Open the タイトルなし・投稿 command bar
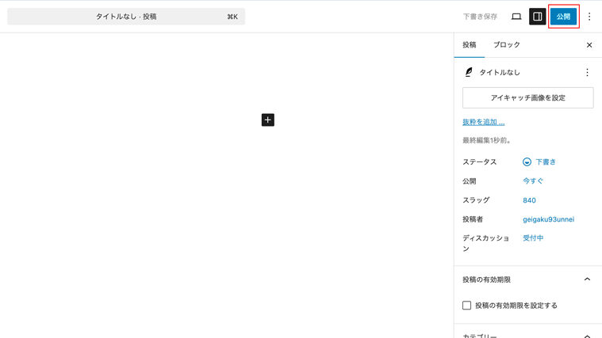The width and height of the screenshot is (602, 338). coord(126,17)
